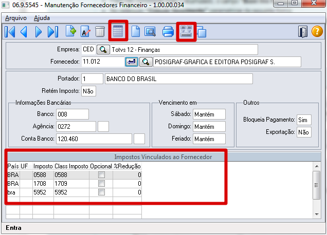Click the Exportação field
This screenshot has width=327, height=235.
tap(304, 132)
